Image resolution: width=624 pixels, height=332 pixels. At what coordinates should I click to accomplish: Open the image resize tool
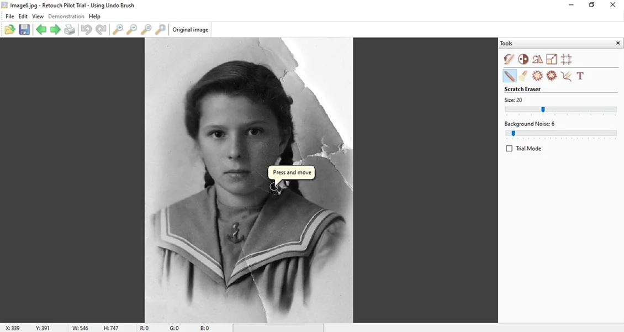coord(551,59)
